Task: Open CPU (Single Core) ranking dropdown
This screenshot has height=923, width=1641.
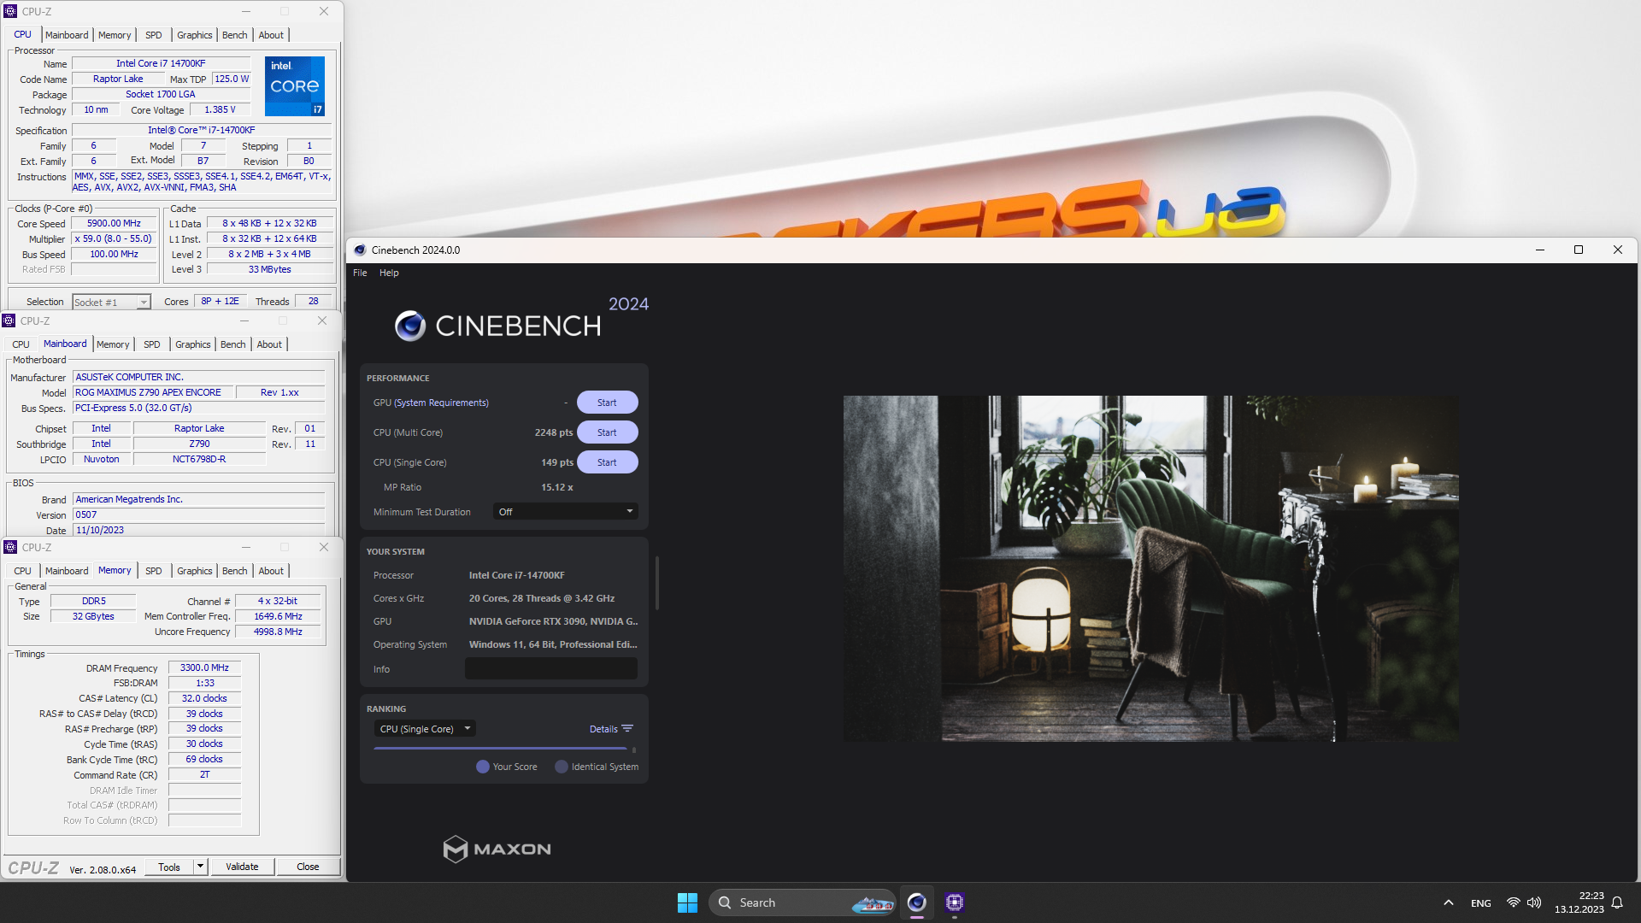Action: (425, 729)
